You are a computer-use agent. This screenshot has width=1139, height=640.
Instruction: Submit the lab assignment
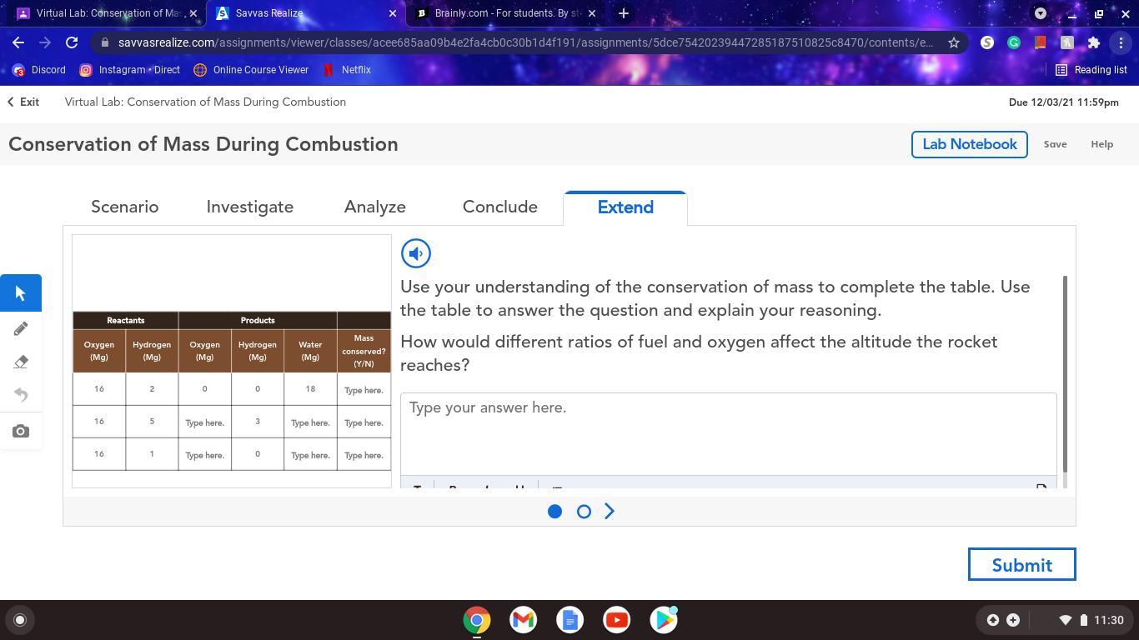(x=1021, y=565)
